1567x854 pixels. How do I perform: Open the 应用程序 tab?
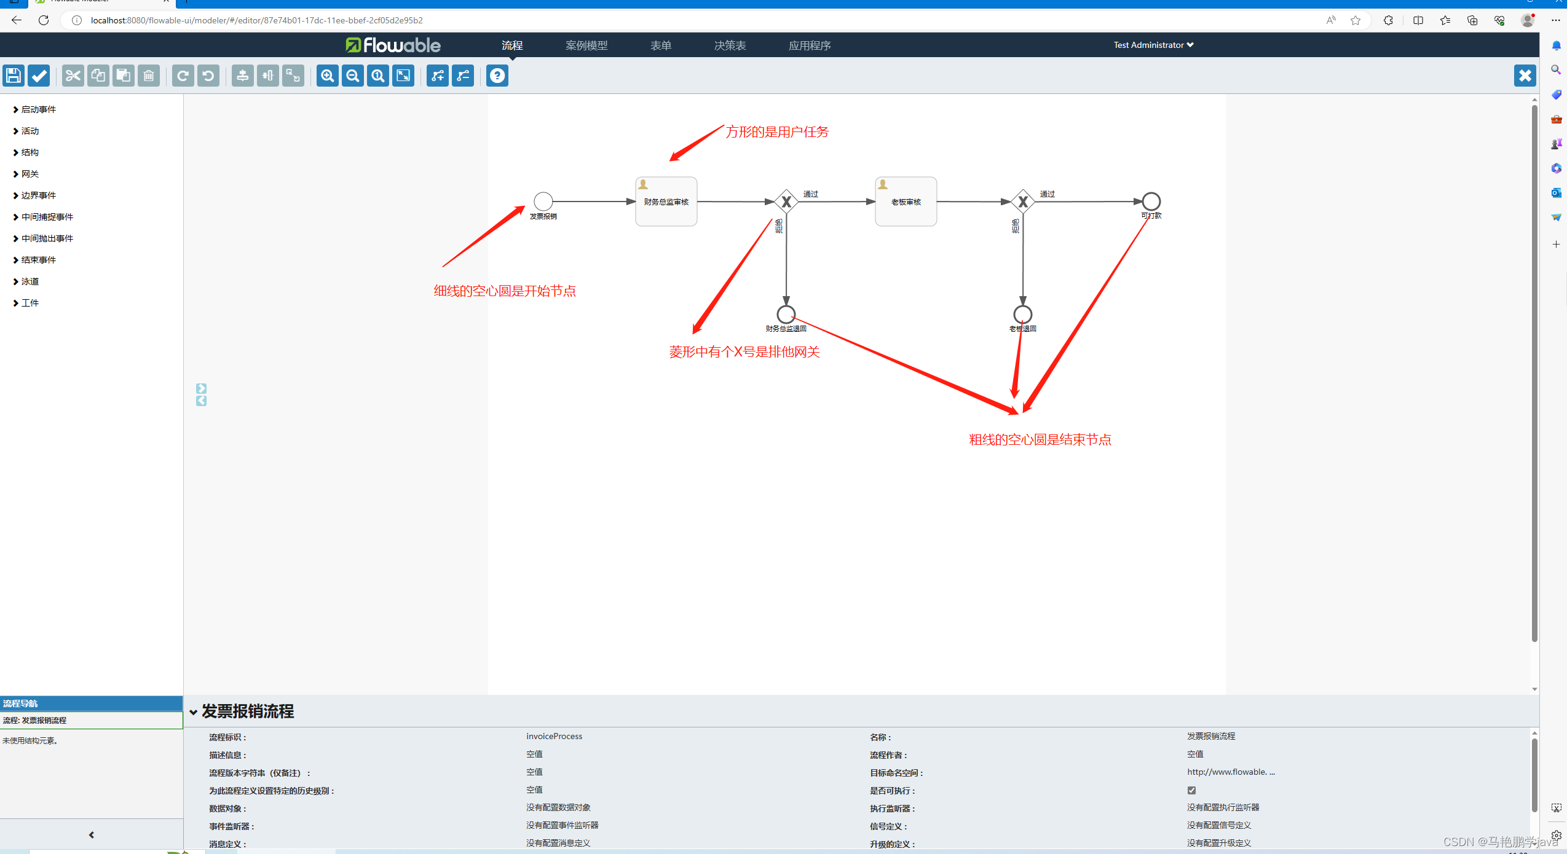[810, 45]
